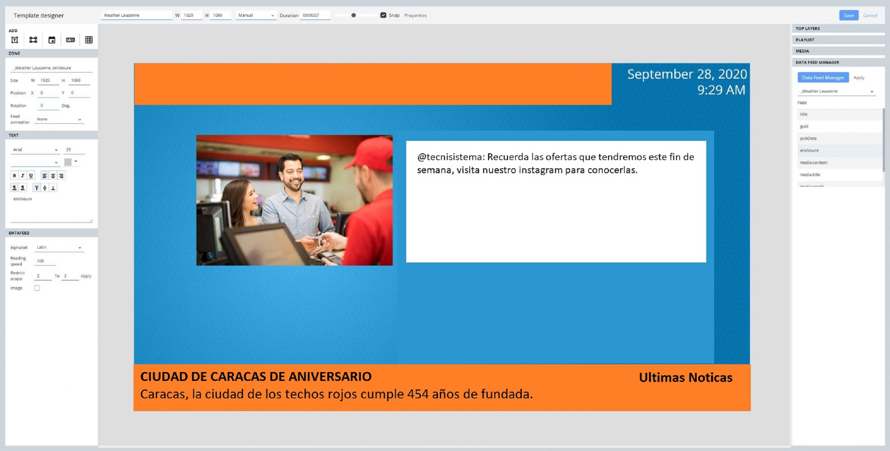Add a media zone frame
The image size is (890, 451).
(33, 40)
